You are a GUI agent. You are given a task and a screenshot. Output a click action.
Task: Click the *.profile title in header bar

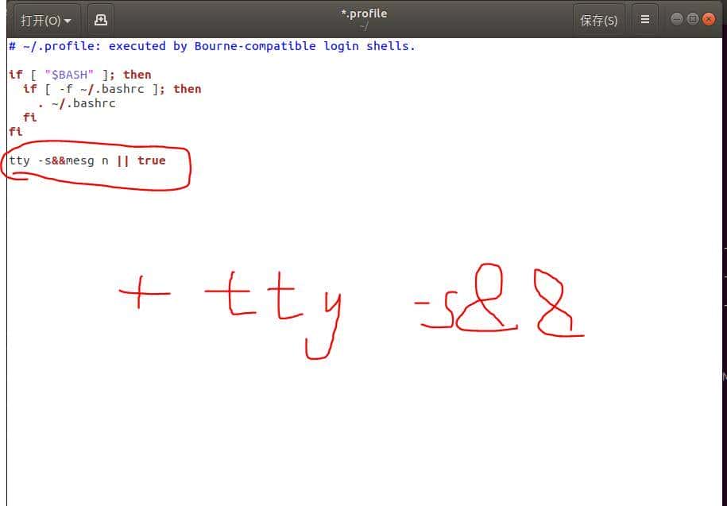(364, 14)
